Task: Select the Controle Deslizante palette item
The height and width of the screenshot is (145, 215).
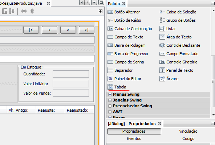Action: coord(180,45)
